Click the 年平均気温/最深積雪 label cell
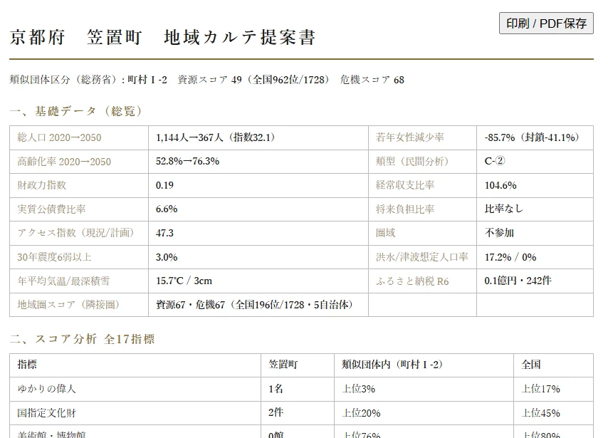Viewport: 608px width, 438px height. pos(79,281)
